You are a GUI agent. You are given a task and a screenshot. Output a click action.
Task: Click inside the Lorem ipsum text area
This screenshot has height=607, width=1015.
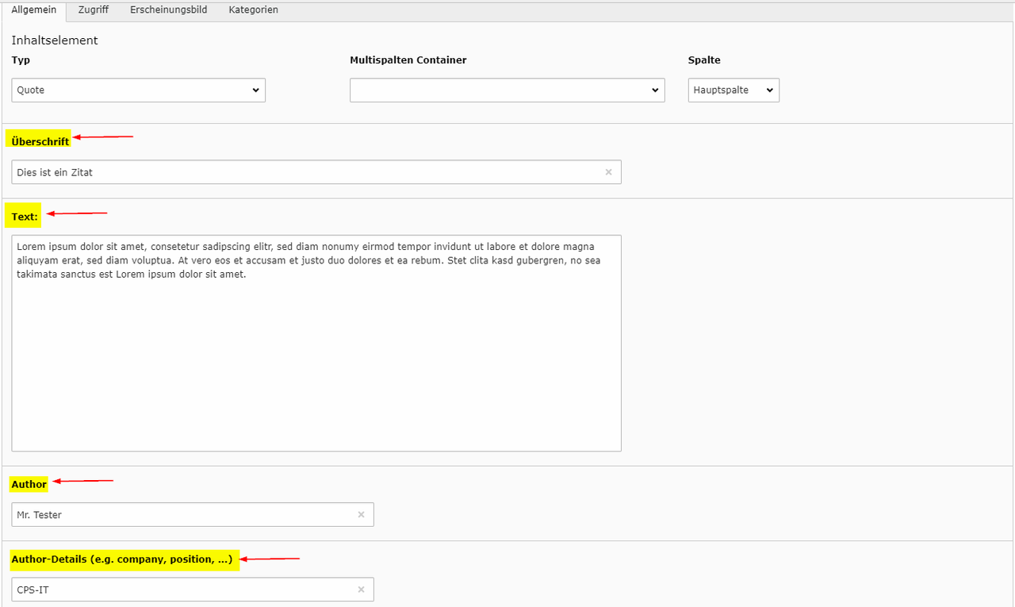[x=316, y=357]
